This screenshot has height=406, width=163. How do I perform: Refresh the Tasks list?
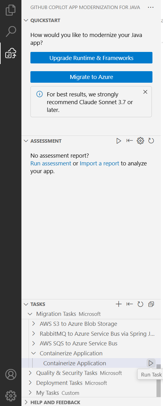coord(140,304)
